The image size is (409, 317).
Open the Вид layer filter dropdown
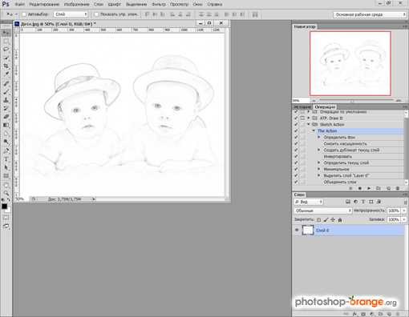[308, 202]
